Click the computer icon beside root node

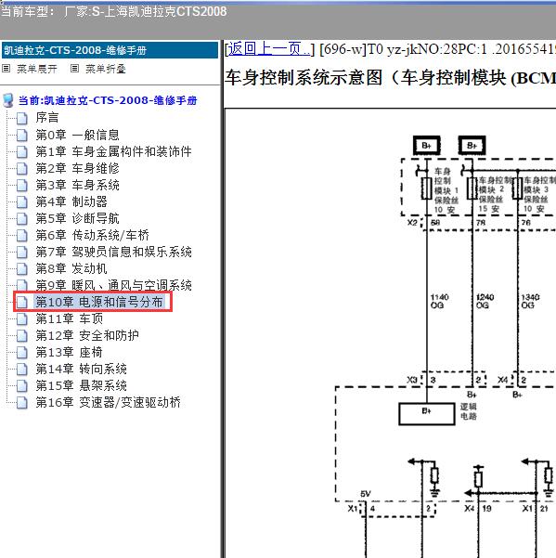7,100
